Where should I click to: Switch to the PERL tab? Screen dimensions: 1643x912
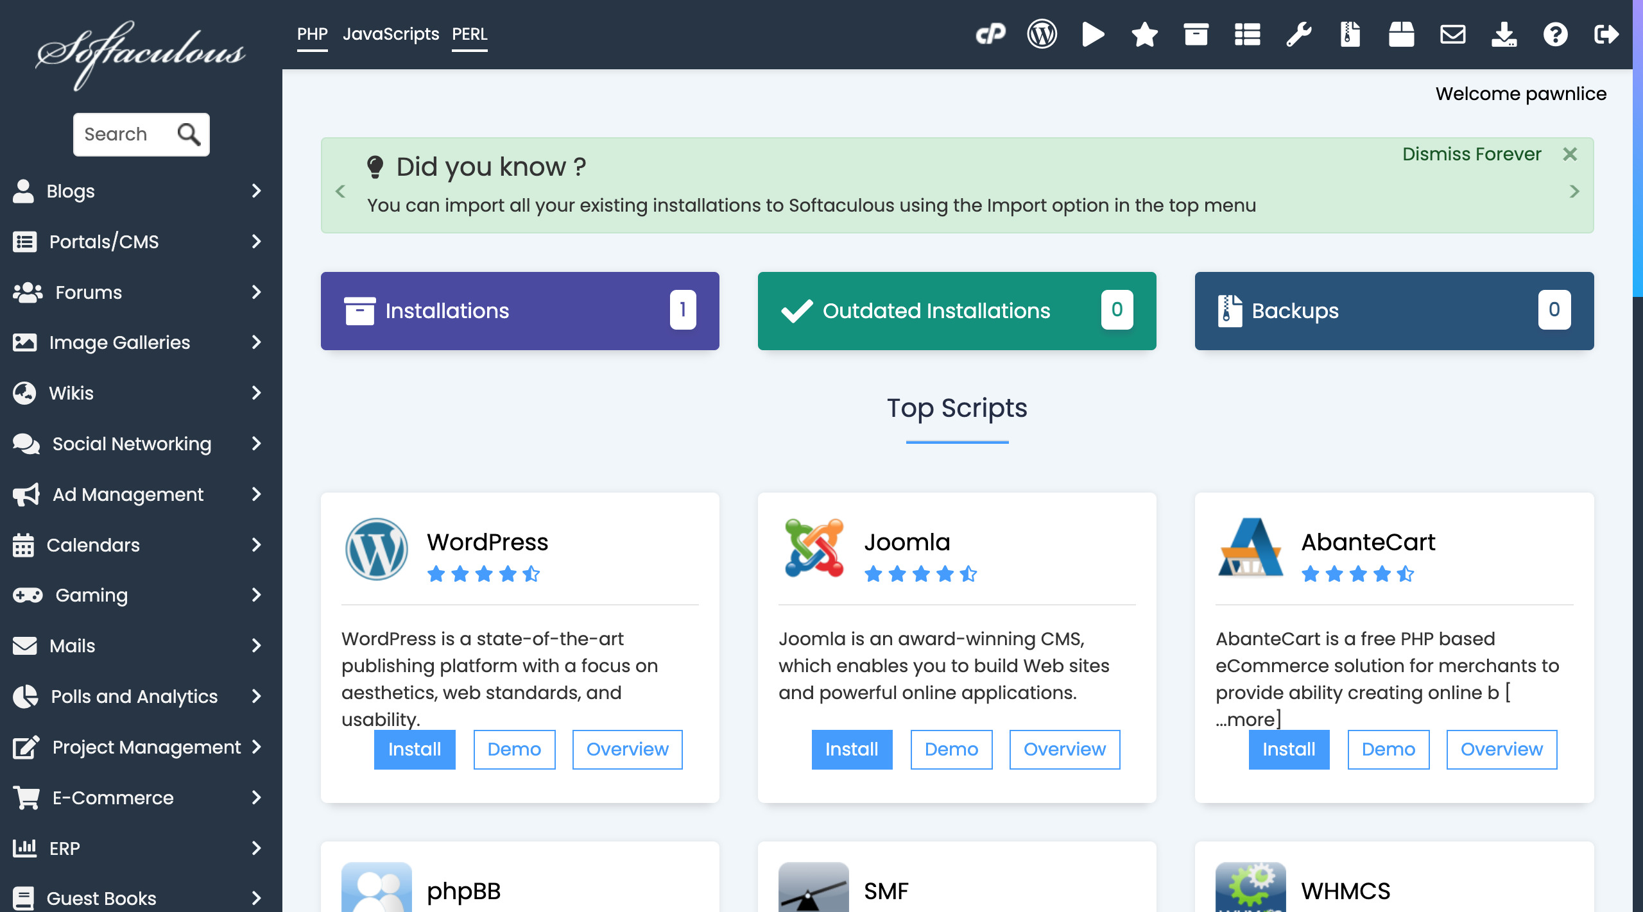pos(469,34)
